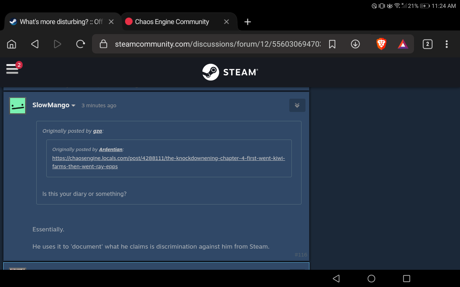The height and width of the screenshot is (287, 460).
Task: Open SlowMango's profile name
Action: (x=51, y=105)
